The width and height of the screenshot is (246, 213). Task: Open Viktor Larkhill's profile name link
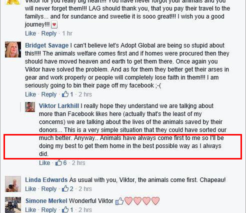pyautogui.click(x=59, y=106)
